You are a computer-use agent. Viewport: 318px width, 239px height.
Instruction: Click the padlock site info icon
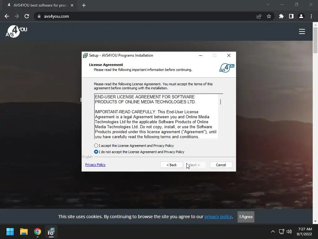(x=39, y=16)
